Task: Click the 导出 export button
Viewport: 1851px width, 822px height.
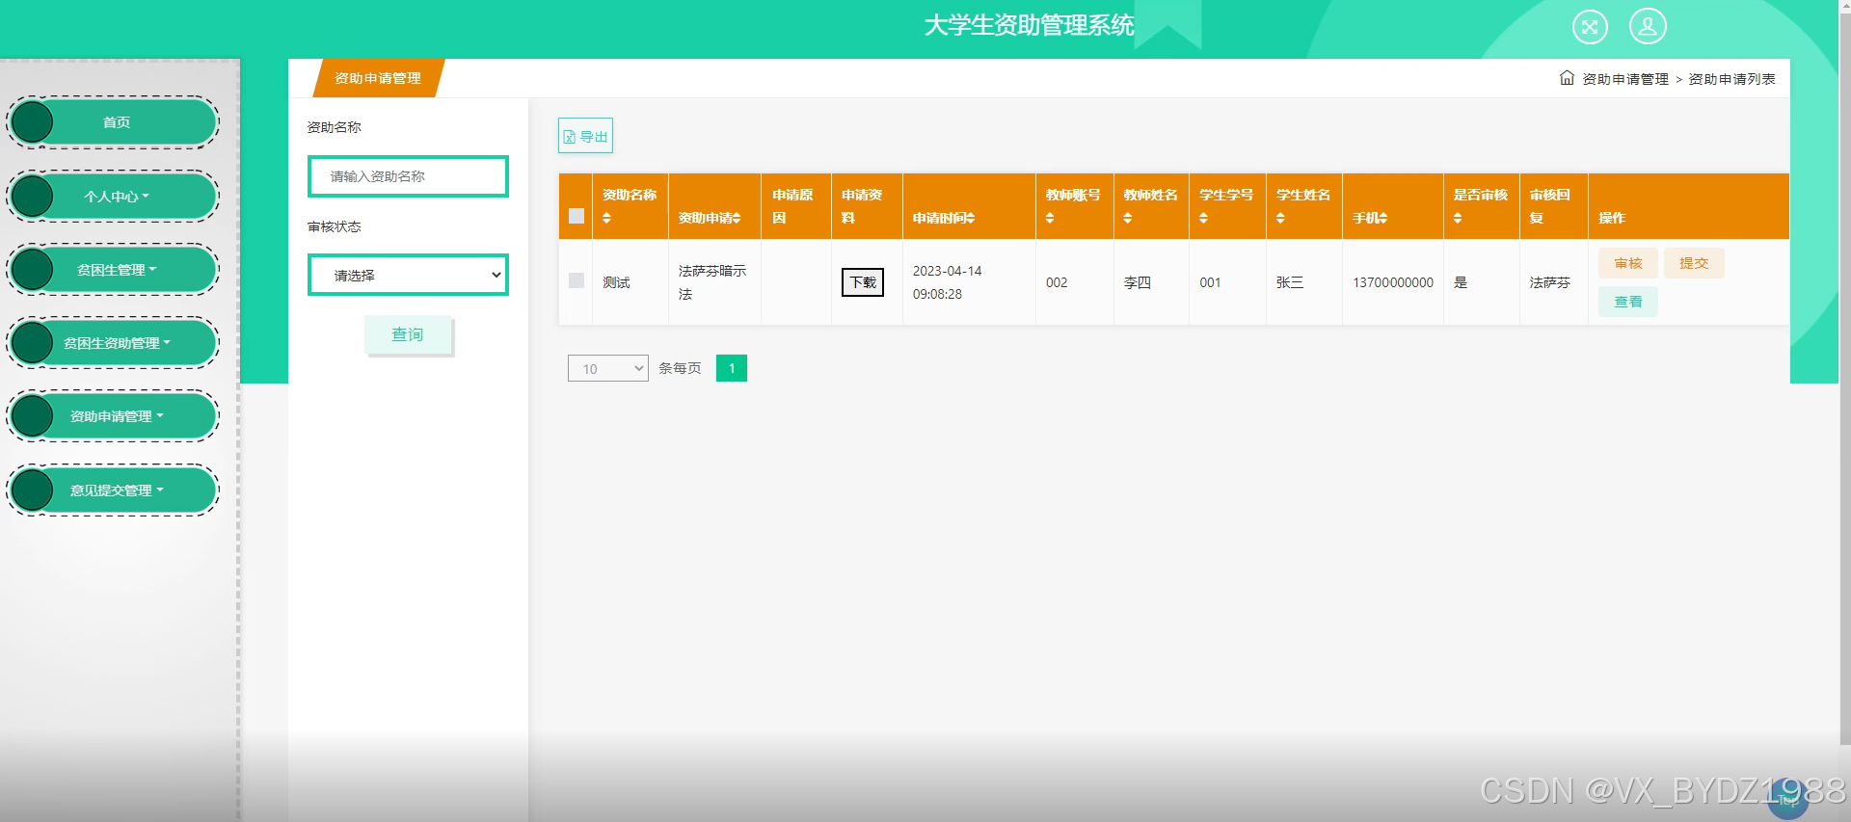Action: click(x=585, y=136)
